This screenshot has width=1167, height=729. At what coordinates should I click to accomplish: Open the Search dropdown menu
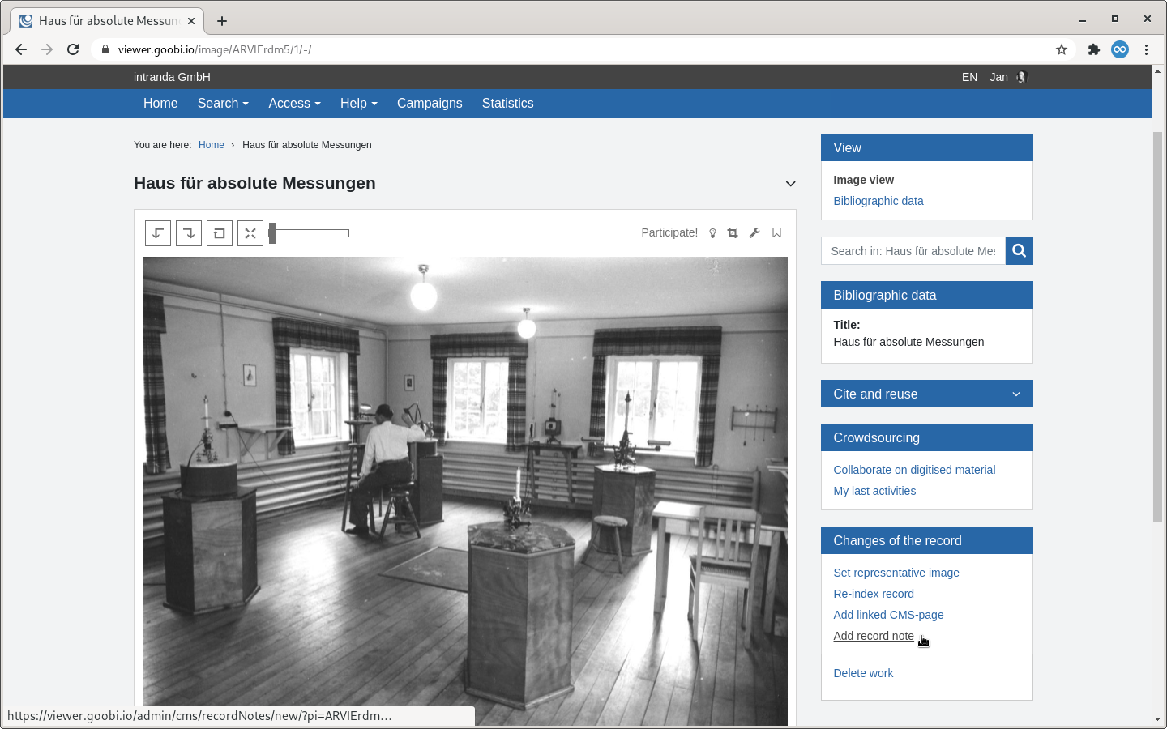[223, 104]
